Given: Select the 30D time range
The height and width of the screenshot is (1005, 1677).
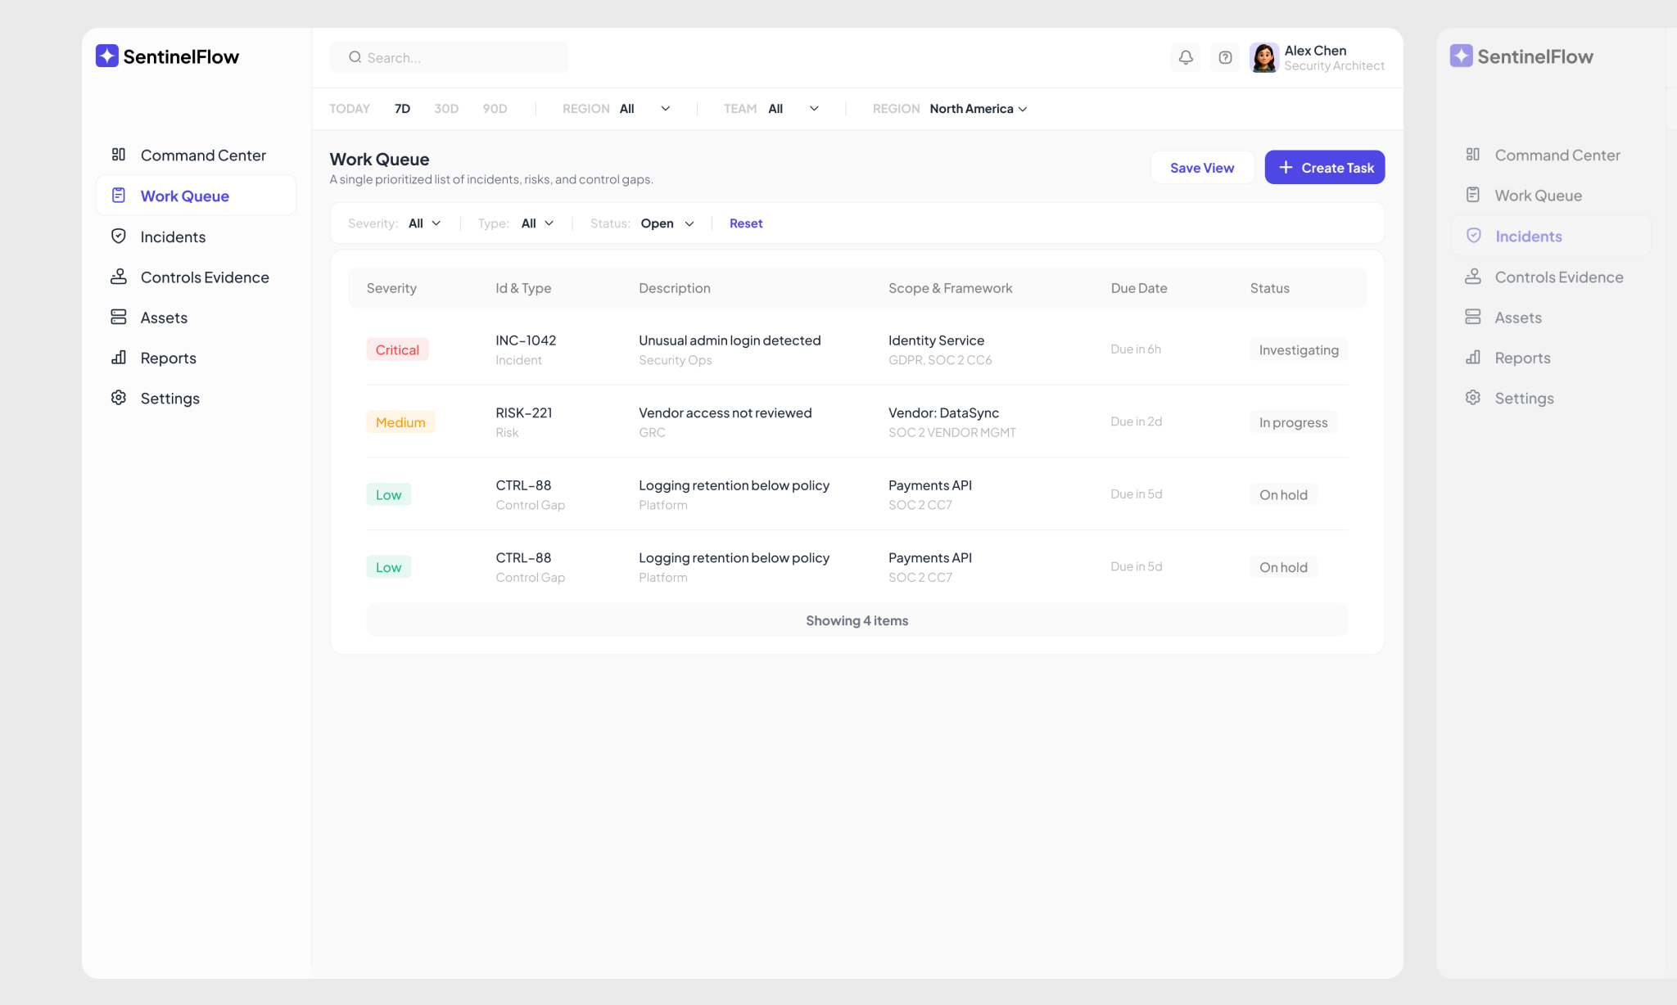Looking at the screenshot, I should [x=445, y=109].
